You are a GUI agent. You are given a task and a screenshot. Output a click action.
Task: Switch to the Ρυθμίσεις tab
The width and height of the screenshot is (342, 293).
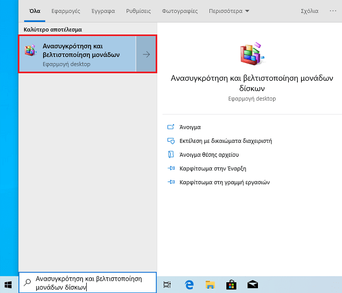(138, 11)
